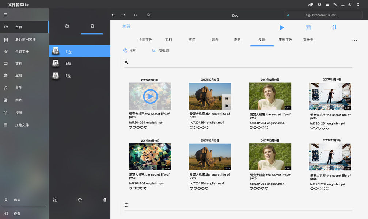Open the second row rhino thumbnail

click(x=210, y=157)
